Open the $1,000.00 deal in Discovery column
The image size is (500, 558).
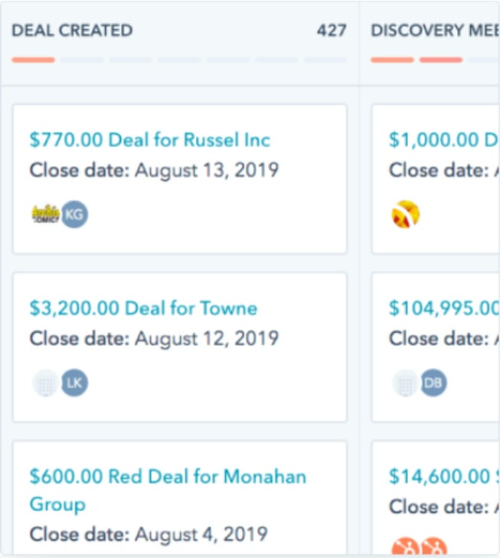tap(443, 140)
